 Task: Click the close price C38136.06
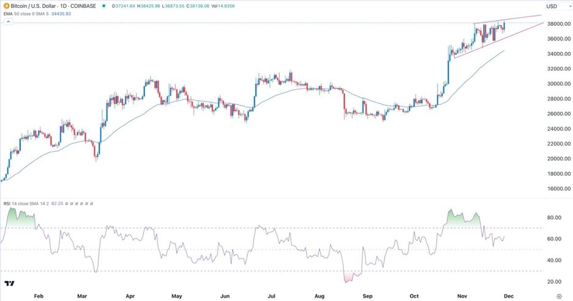coord(200,6)
